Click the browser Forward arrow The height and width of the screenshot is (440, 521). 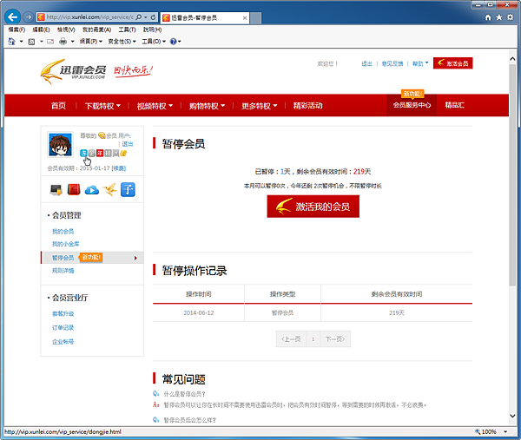click(29, 17)
